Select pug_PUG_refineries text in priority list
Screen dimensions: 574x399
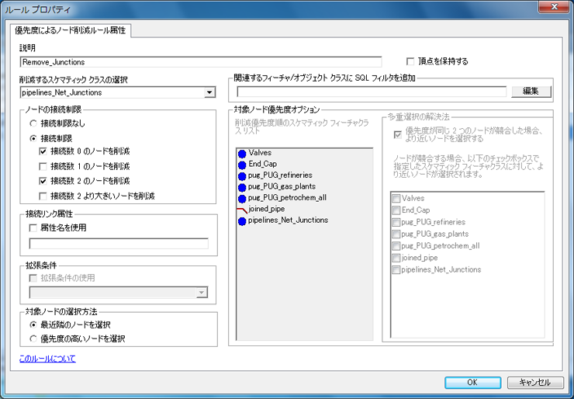(x=280, y=175)
